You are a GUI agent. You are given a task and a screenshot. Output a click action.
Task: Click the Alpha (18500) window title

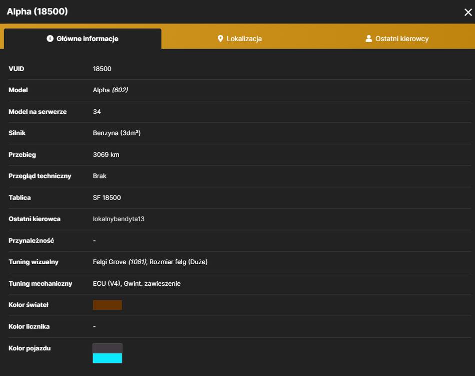[37, 12]
